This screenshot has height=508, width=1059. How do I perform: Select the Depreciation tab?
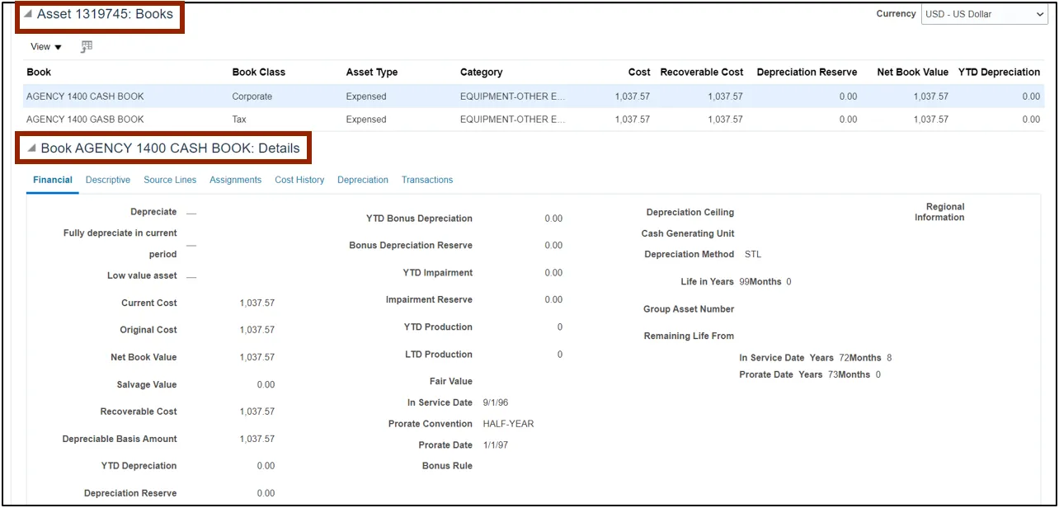(363, 180)
